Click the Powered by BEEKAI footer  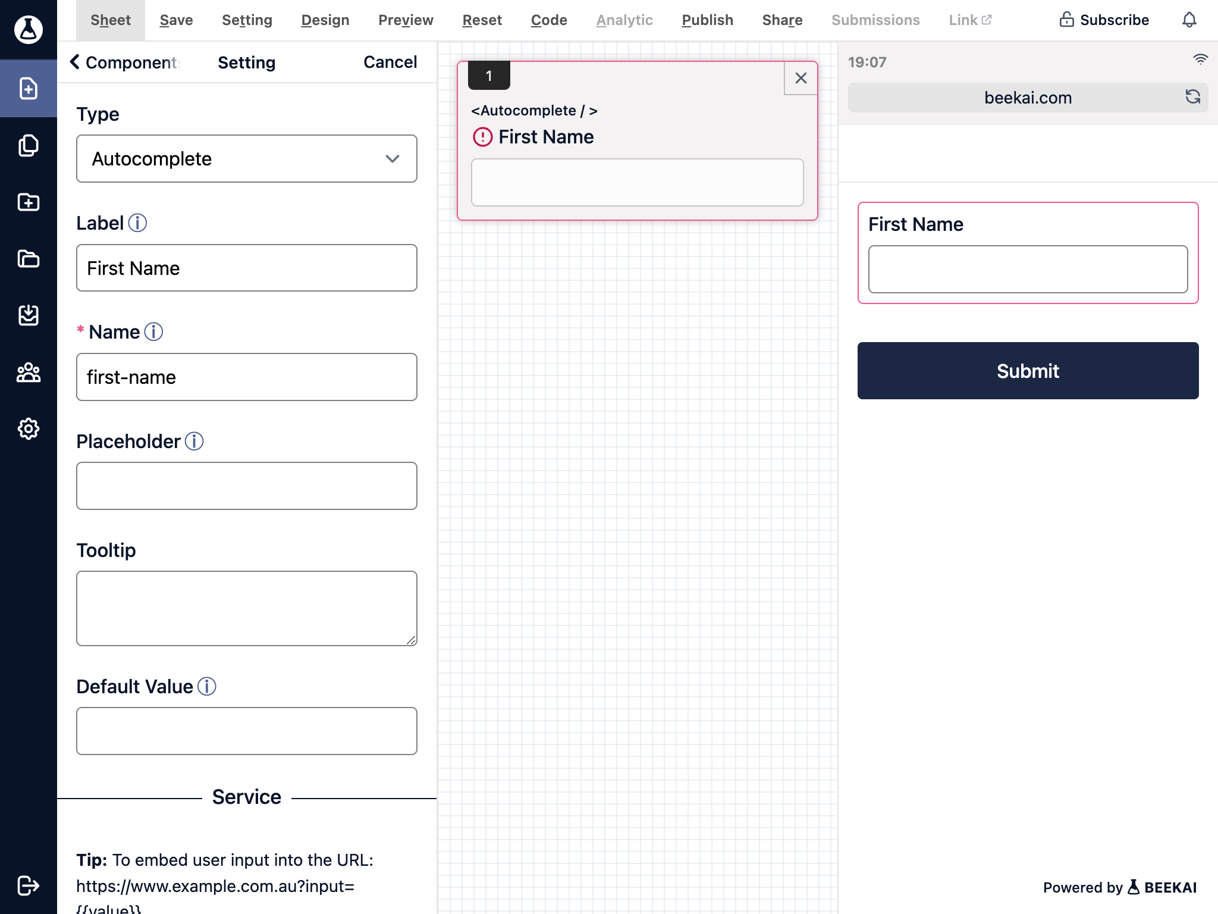pos(1119,887)
